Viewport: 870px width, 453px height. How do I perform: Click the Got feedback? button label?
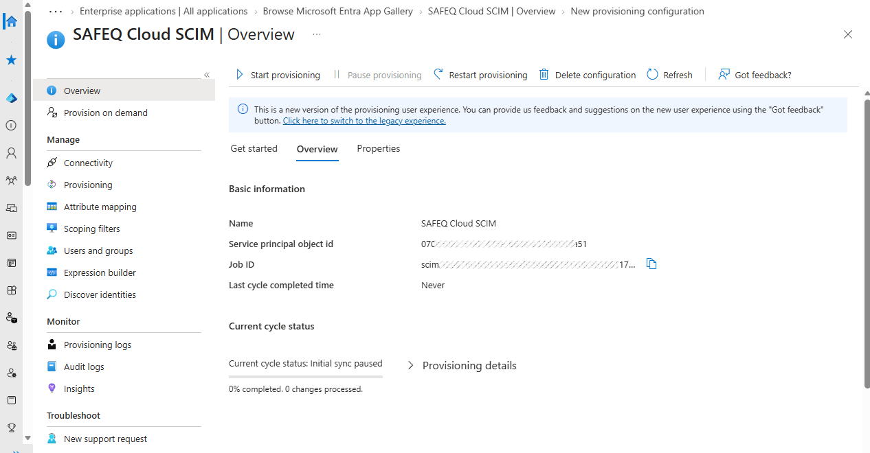click(763, 75)
